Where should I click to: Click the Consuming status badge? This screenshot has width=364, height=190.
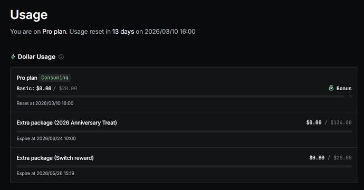(x=55, y=78)
